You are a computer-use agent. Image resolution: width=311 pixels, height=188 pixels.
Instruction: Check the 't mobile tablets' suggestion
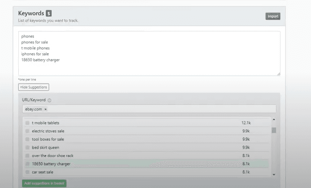[x=28, y=123]
